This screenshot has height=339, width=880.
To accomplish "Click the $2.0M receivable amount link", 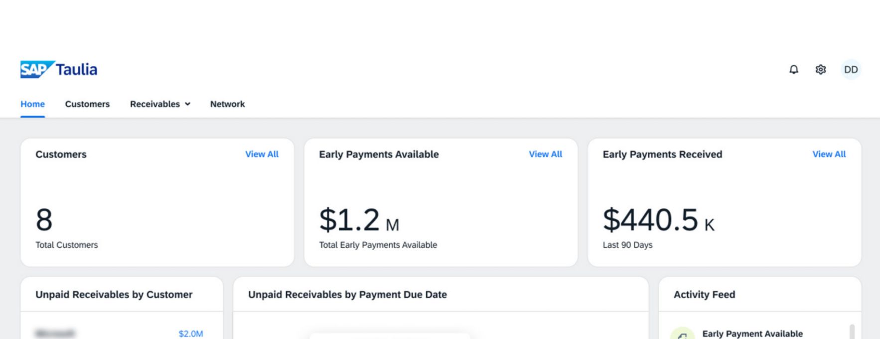I will [x=191, y=334].
